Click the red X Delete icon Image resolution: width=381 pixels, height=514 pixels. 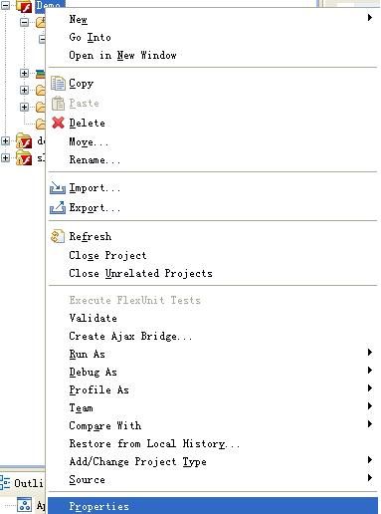tap(58, 123)
